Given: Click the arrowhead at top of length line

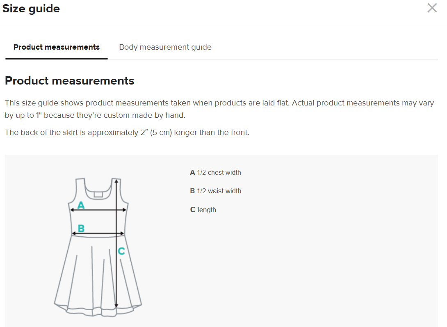Looking at the screenshot, I should pos(116,181).
